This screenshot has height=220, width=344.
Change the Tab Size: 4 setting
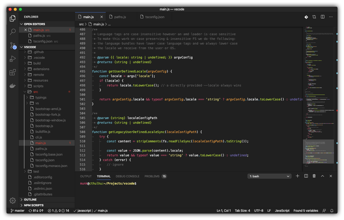coord(242,211)
